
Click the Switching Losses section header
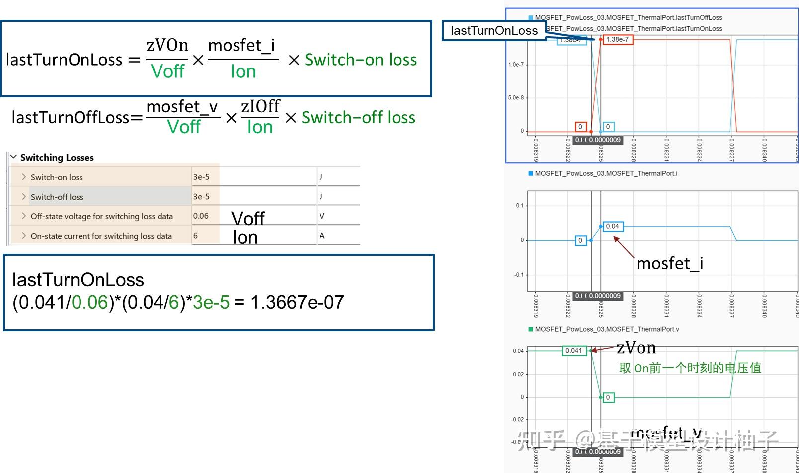point(57,158)
